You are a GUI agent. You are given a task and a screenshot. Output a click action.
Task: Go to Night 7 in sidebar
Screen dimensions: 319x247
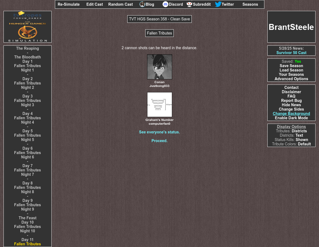pyautogui.click(x=28, y=174)
